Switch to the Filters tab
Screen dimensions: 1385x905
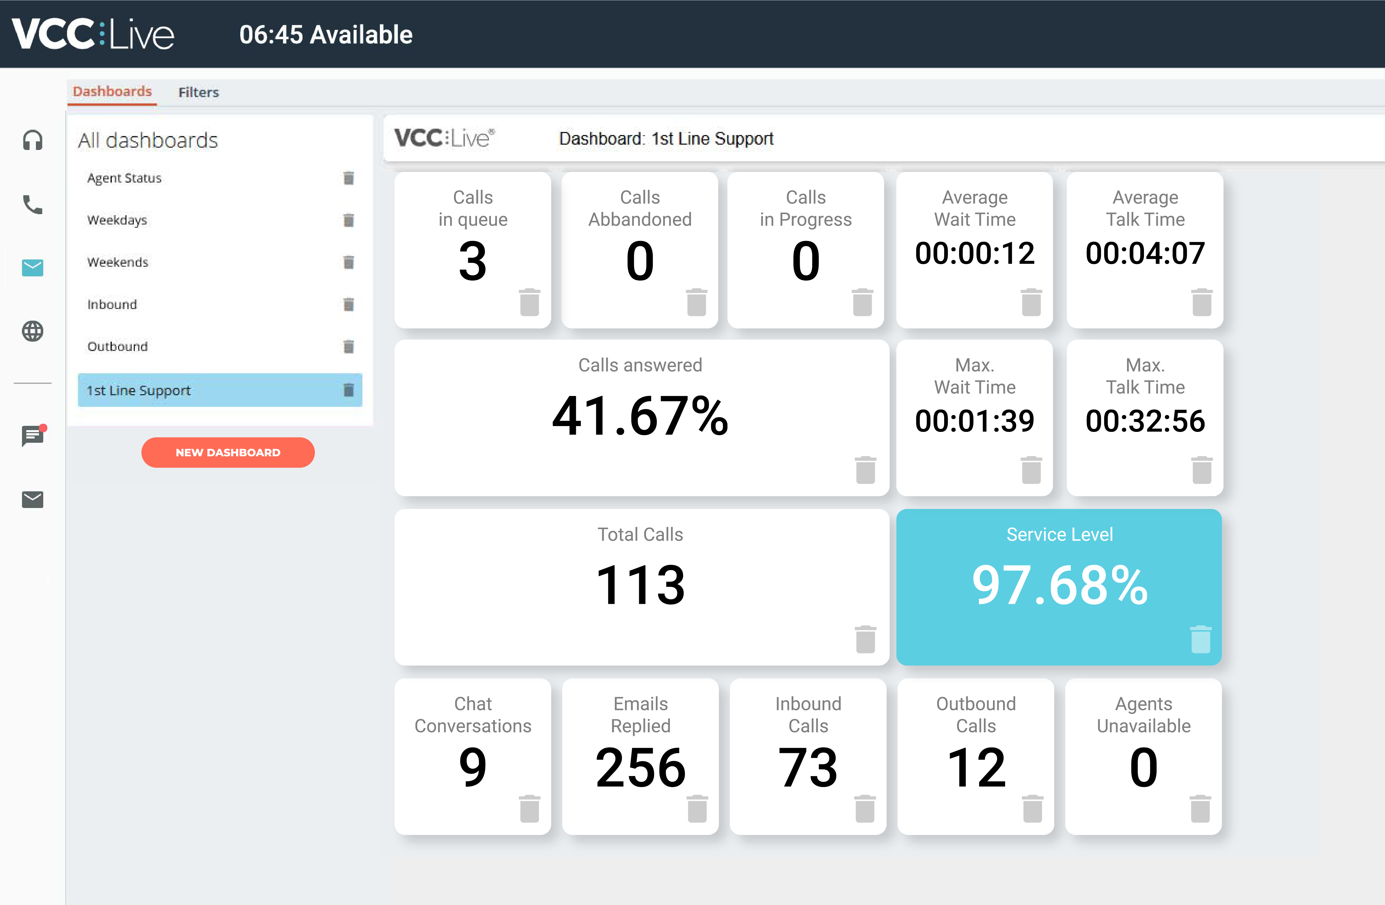click(x=199, y=92)
